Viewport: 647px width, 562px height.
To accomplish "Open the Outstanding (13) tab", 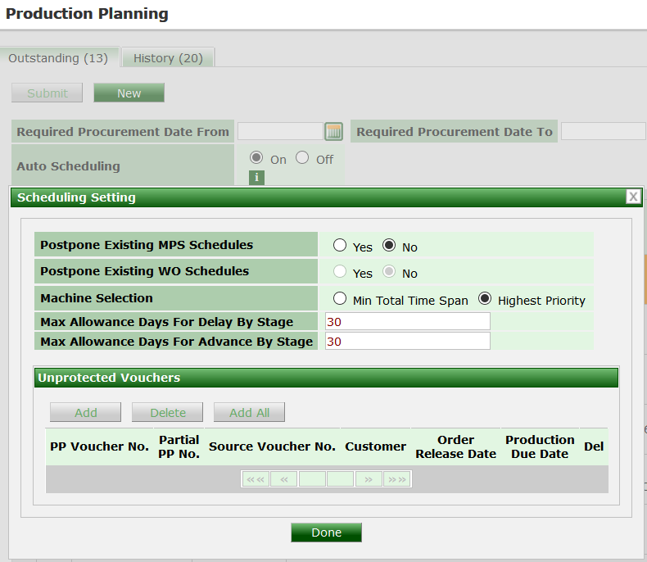I will 58,58.
